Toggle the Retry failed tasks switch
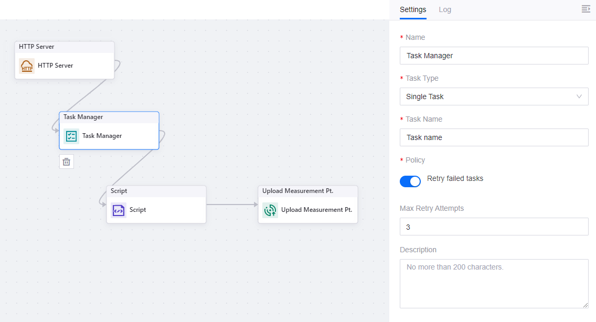The height and width of the screenshot is (322, 596). (410, 181)
